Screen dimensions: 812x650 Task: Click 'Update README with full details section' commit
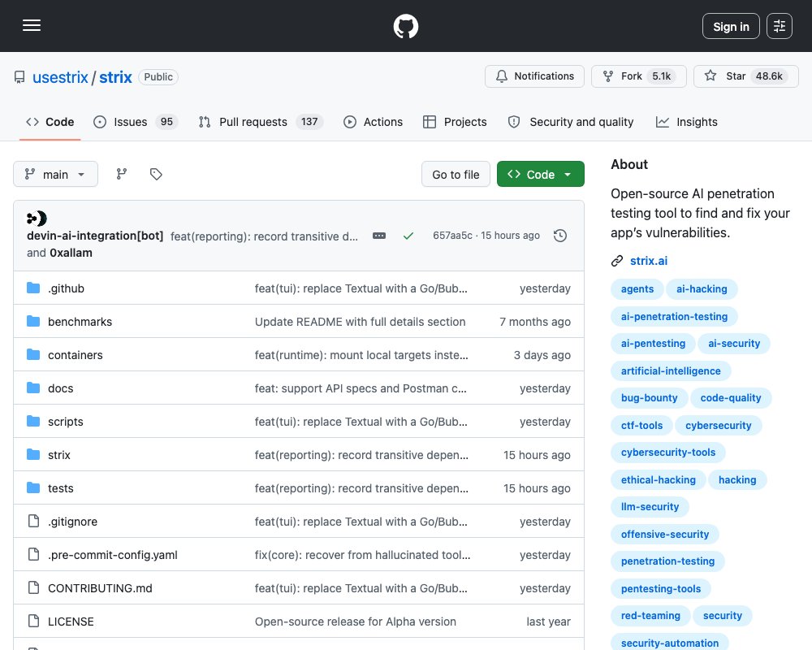[360, 322]
